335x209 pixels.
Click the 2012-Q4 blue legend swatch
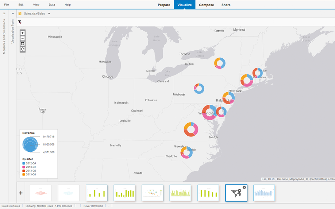24,163
